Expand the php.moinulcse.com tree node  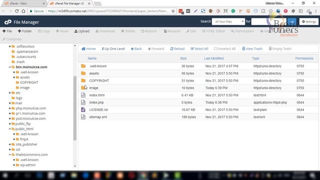tap(10, 108)
